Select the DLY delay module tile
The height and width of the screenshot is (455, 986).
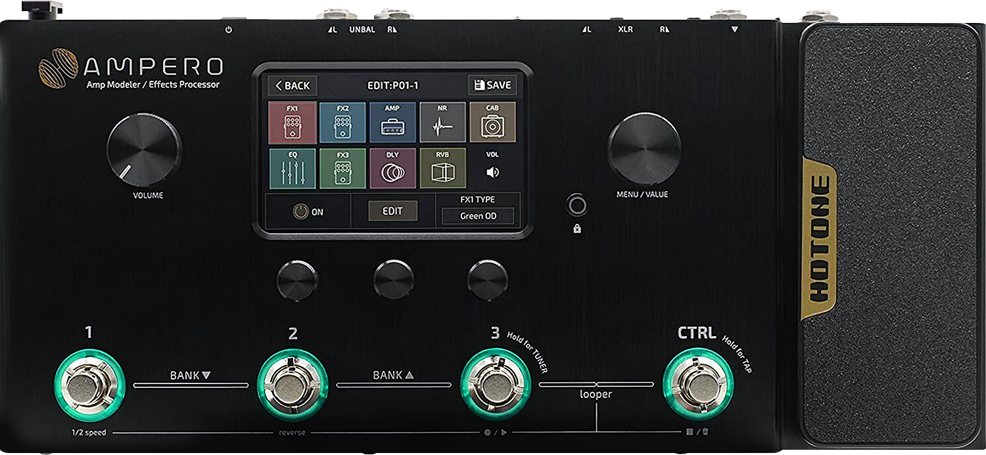click(392, 169)
